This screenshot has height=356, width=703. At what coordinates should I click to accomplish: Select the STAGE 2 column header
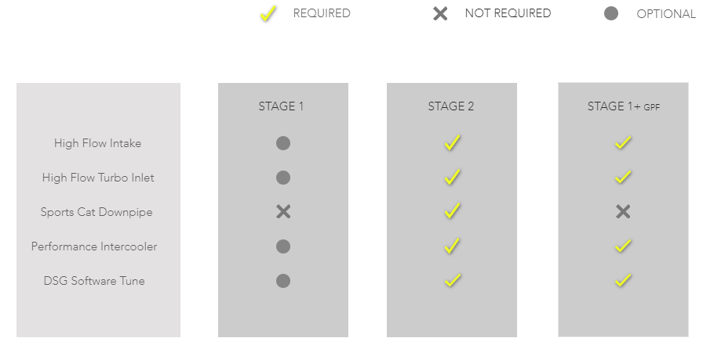[451, 106]
